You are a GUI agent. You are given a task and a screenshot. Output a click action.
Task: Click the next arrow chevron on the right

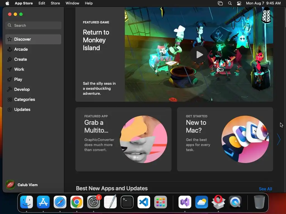(278, 139)
